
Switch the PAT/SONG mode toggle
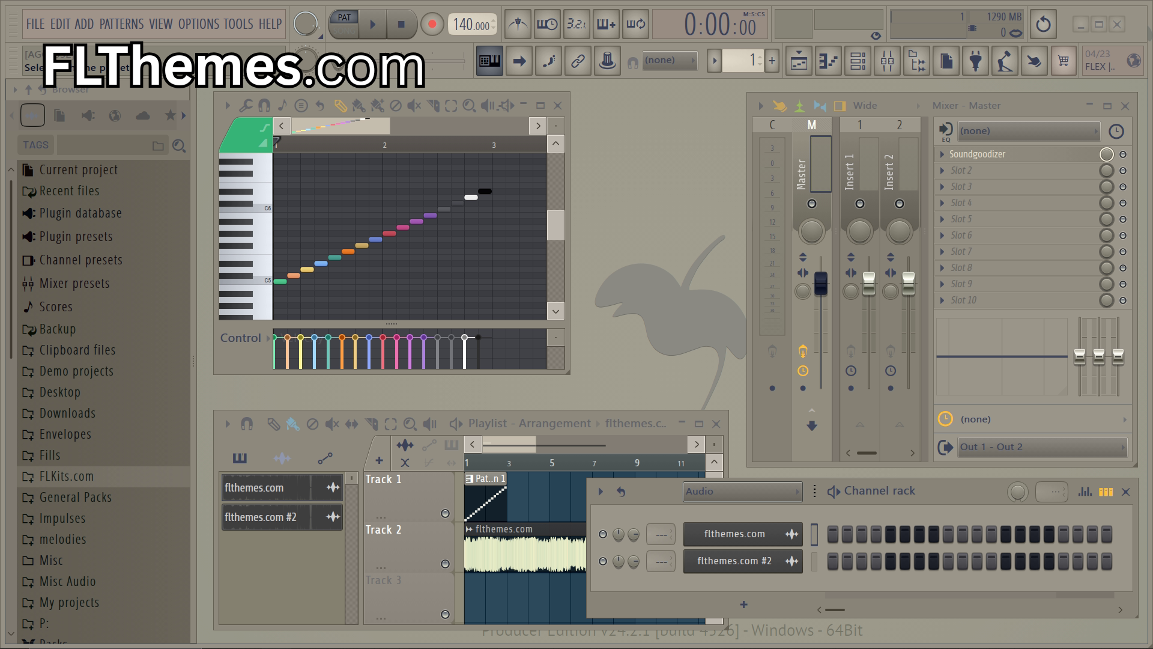pos(344,25)
